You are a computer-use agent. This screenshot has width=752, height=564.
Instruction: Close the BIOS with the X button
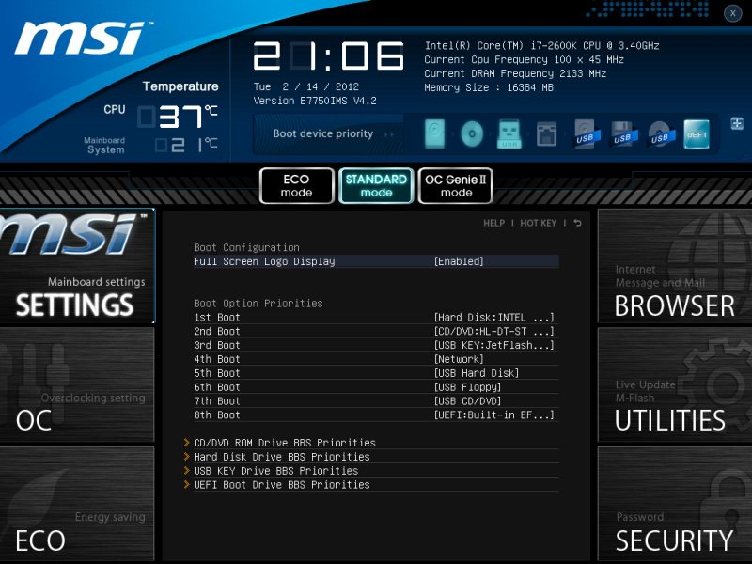733,13
